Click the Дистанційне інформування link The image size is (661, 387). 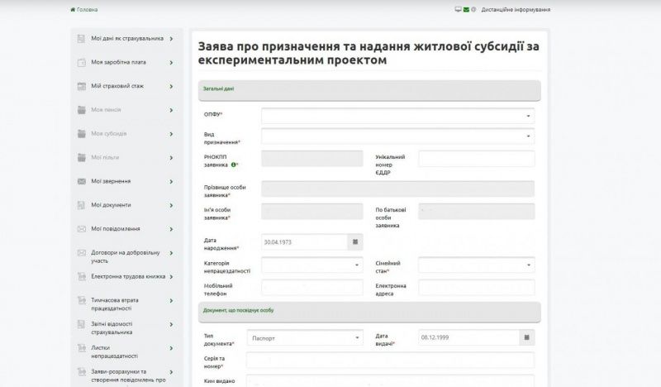(x=515, y=10)
